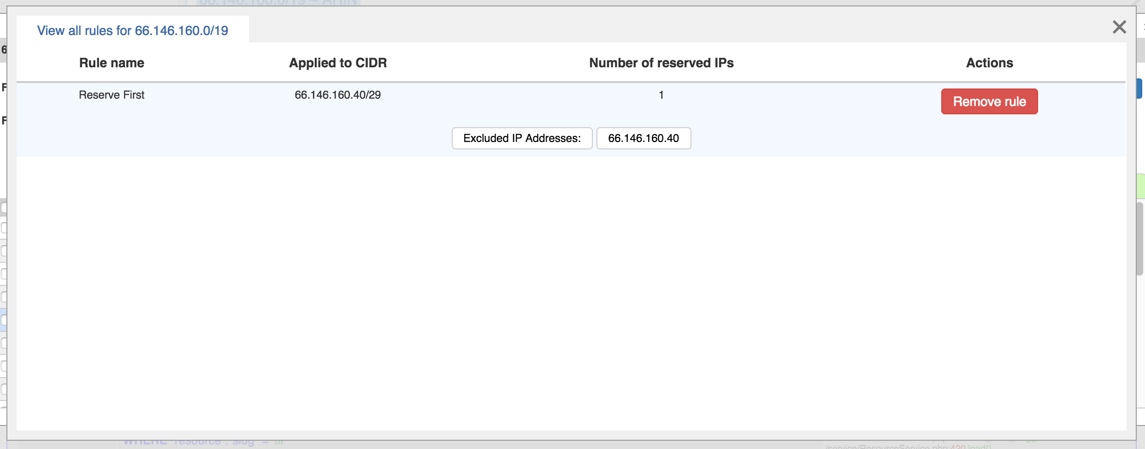The height and width of the screenshot is (449, 1145).
Task: Click the red Remove rule button
Action: click(989, 101)
